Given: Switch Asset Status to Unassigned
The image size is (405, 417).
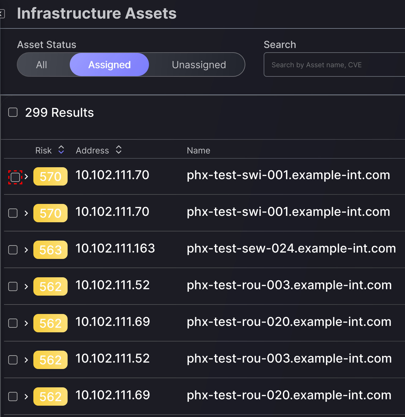Looking at the screenshot, I should [x=199, y=65].
